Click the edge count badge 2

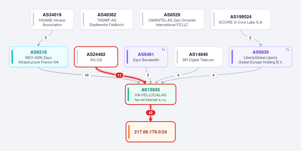click(250, 38)
